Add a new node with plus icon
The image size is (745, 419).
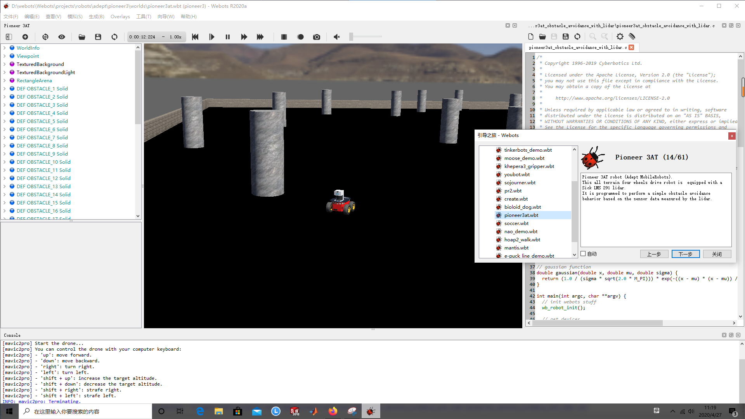click(25, 37)
